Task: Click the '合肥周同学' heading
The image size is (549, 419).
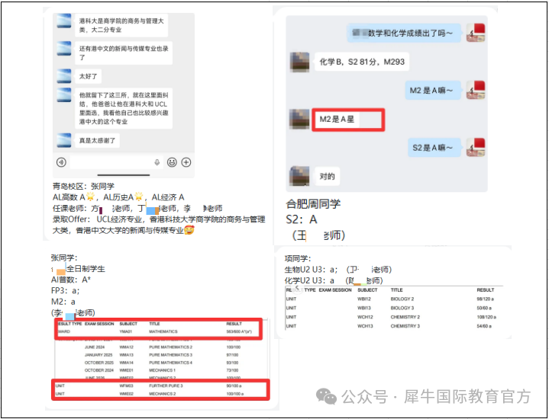Action: (x=313, y=203)
